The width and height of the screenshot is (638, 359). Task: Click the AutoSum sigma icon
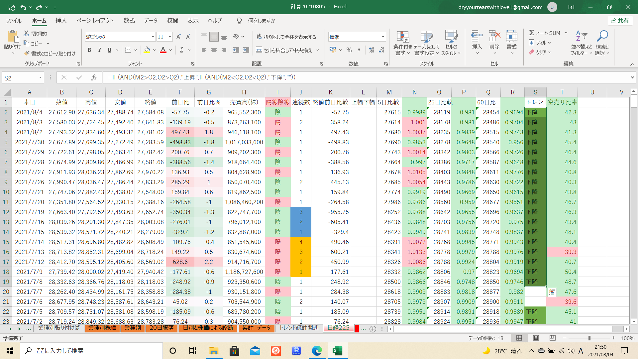(x=532, y=33)
